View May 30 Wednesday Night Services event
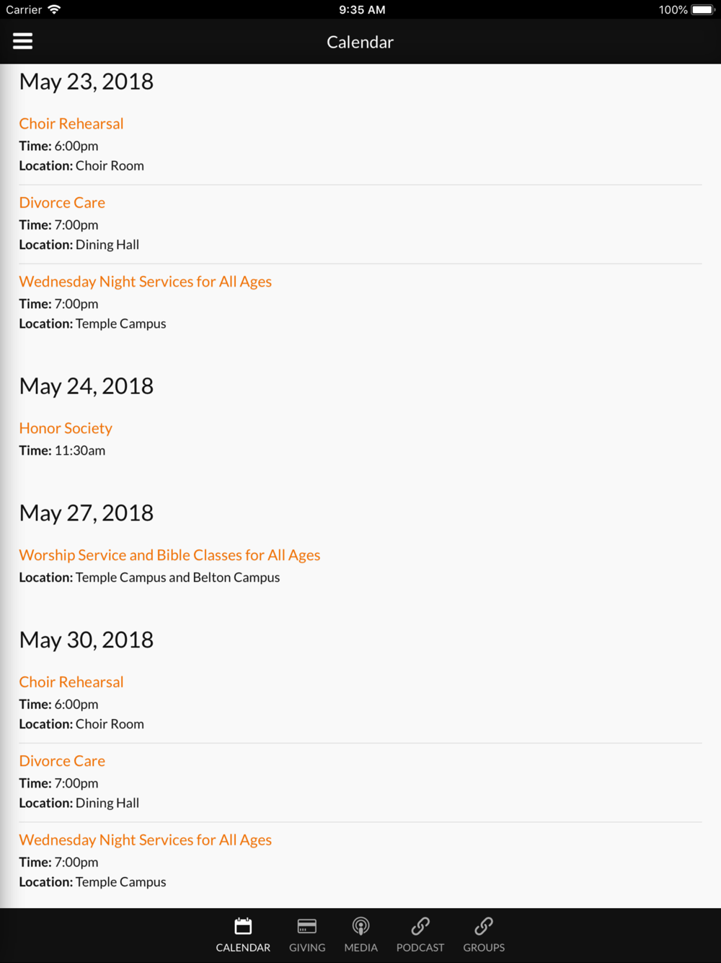 pyautogui.click(x=145, y=840)
